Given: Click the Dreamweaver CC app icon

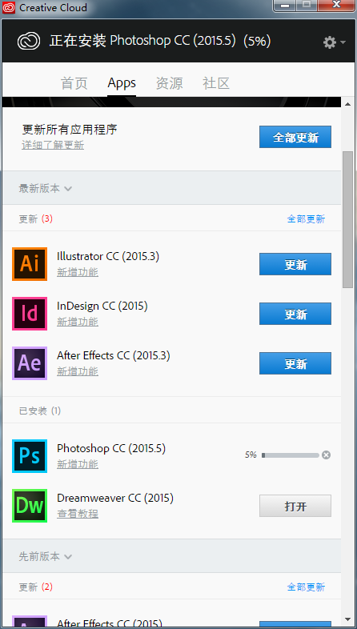Looking at the screenshot, I should point(30,506).
